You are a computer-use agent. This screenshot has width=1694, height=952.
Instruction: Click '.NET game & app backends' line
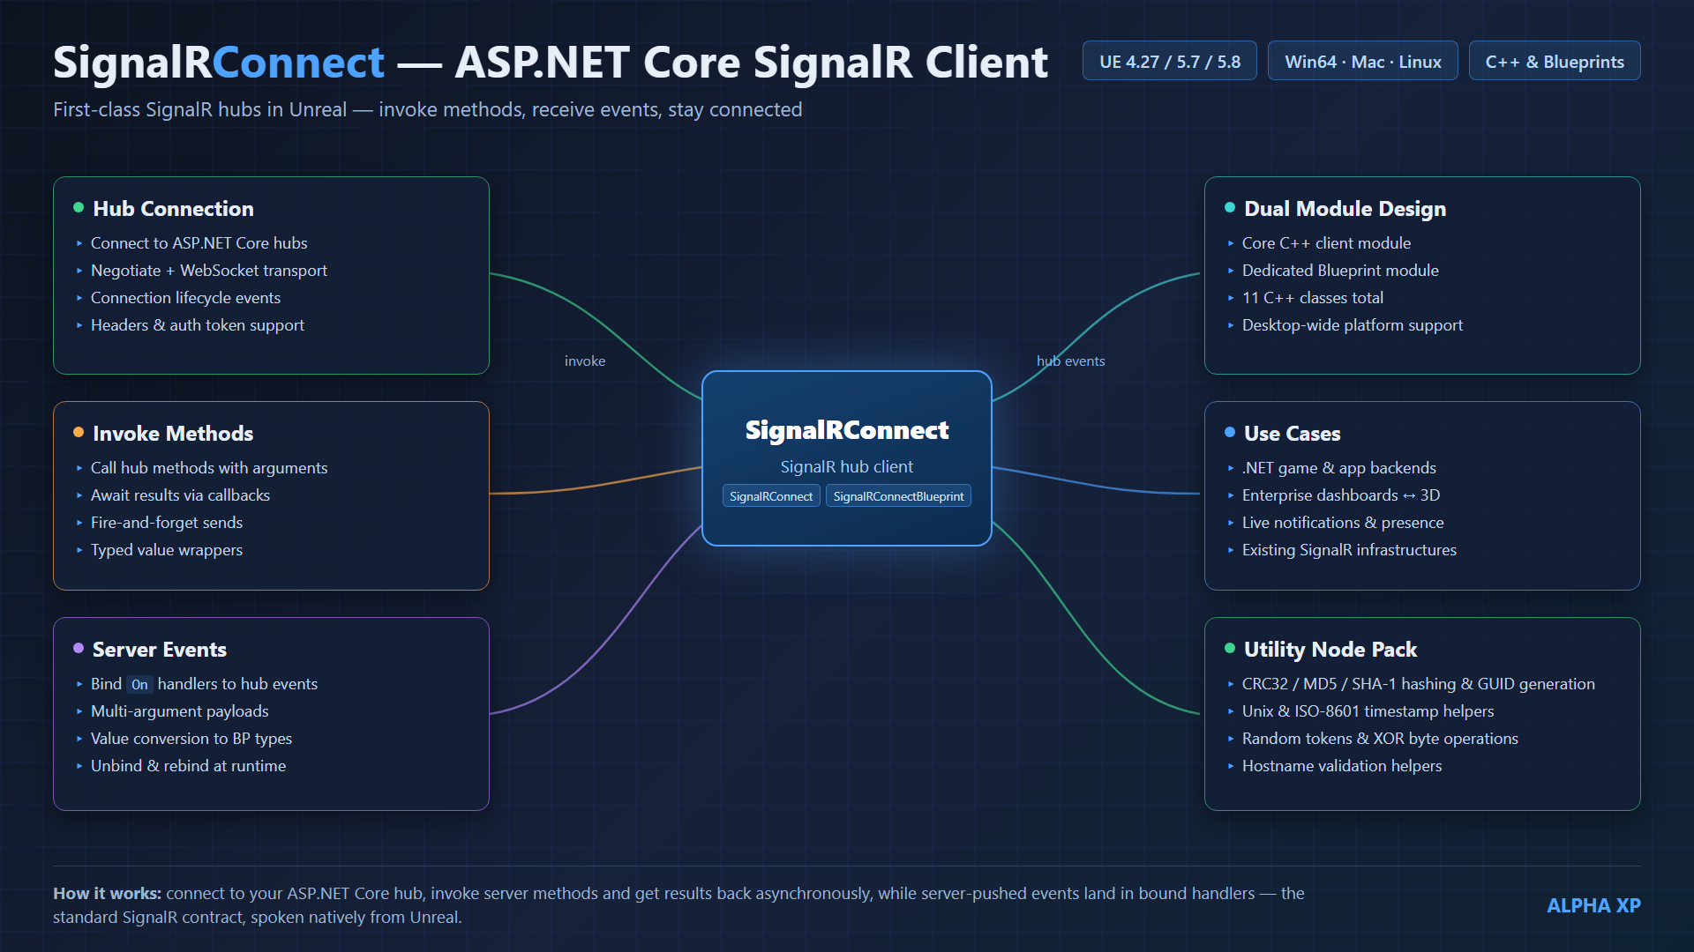(x=1339, y=468)
